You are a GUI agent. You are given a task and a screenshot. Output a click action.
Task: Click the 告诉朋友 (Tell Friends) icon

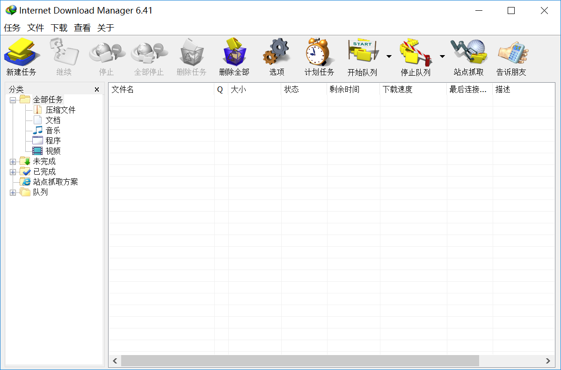pos(512,56)
